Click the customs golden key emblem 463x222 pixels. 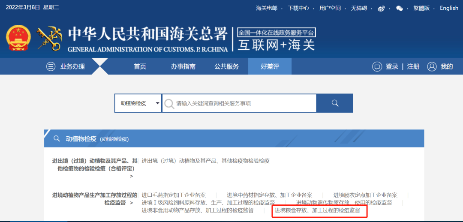pyautogui.click(x=49, y=39)
